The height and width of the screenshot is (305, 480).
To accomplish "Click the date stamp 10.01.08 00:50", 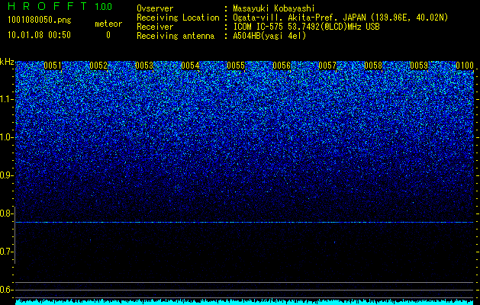I will point(39,35).
